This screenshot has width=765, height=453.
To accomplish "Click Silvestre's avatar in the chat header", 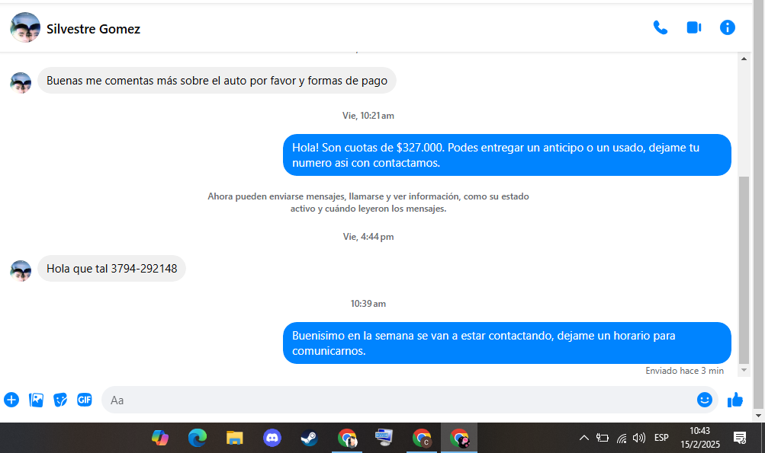I will [x=25, y=28].
